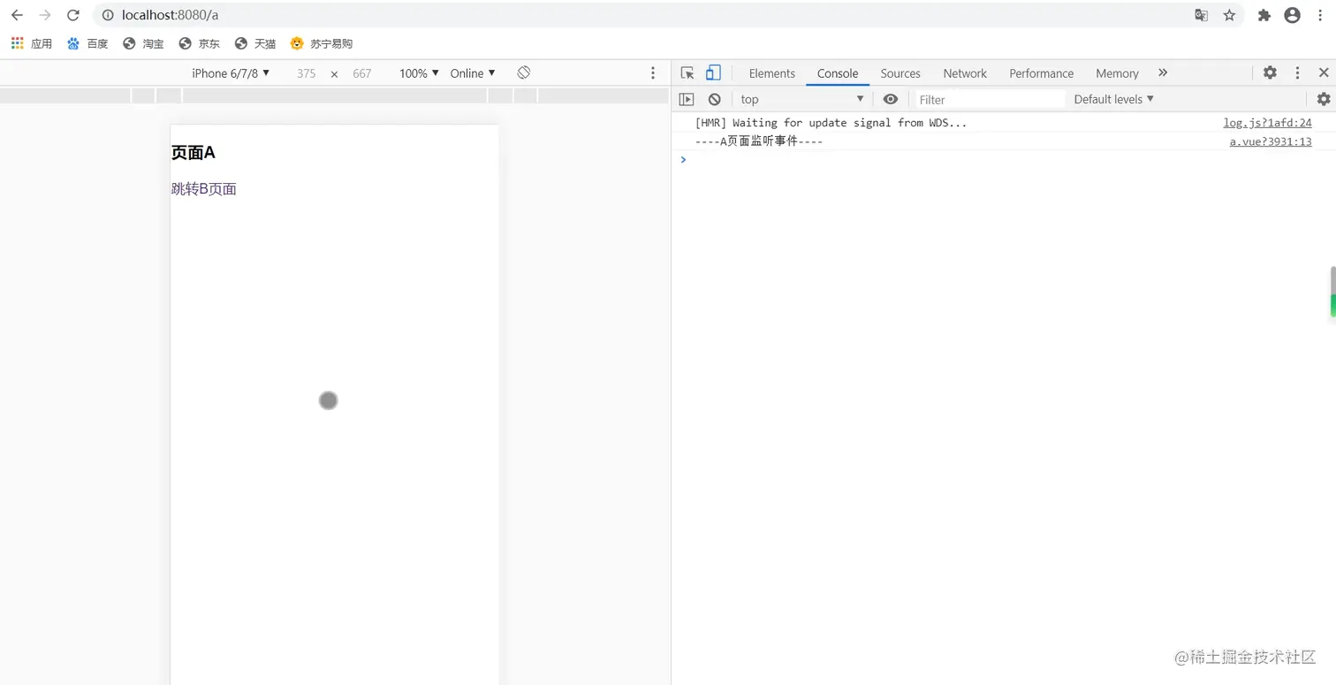Viewport: 1336px width, 685px height.
Task: Clear the console
Action: click(714, 99)
